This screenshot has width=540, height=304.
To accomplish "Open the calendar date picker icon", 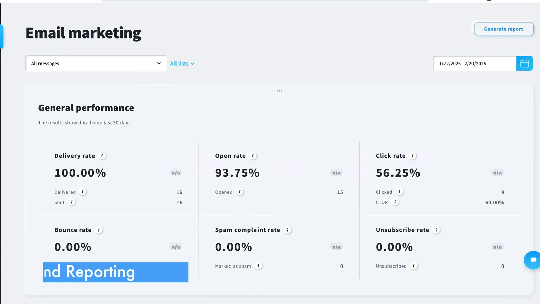I will [x=524, y=64].
